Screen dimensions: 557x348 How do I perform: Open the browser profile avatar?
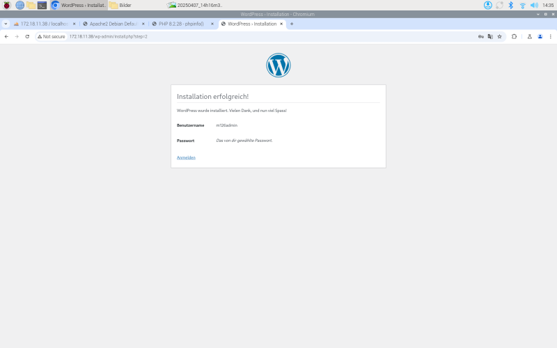pos(540,37)
